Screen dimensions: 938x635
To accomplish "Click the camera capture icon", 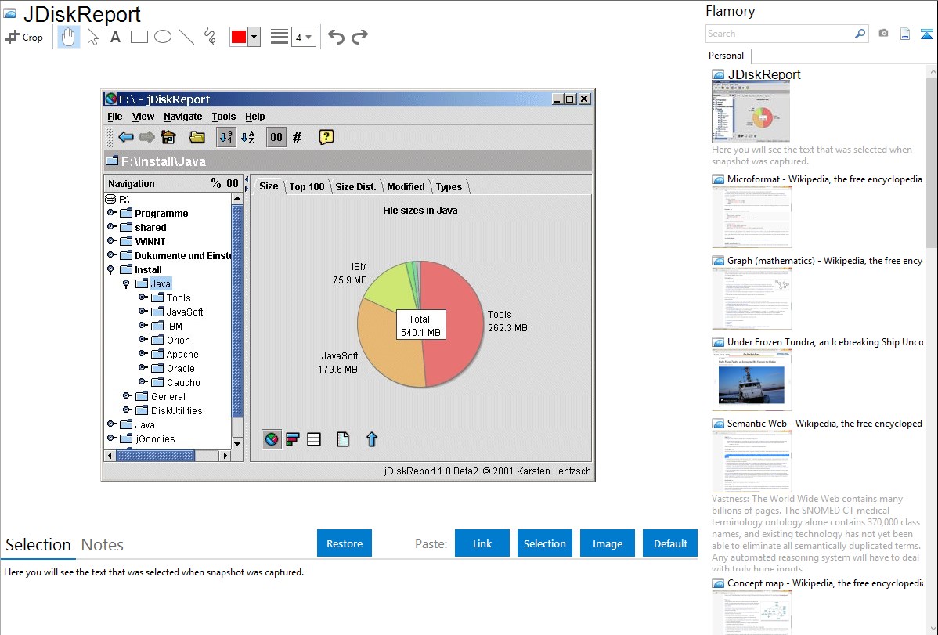I will [883, 34].
